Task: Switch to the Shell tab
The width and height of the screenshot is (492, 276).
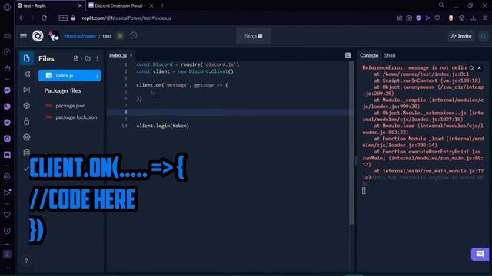Action: pos(390,55)
